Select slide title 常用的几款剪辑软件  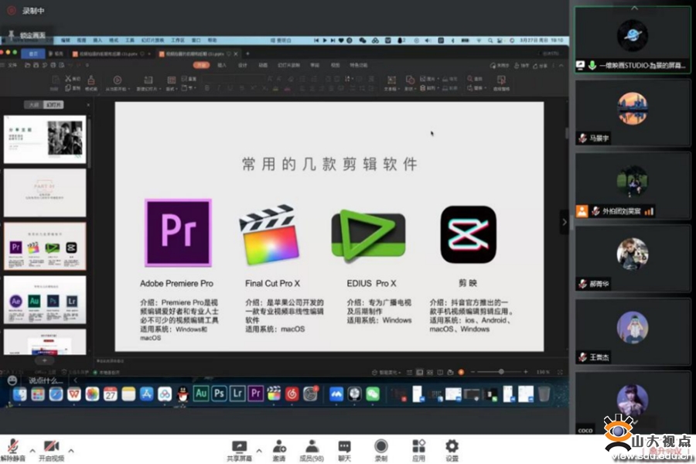(x=329, y=164)
